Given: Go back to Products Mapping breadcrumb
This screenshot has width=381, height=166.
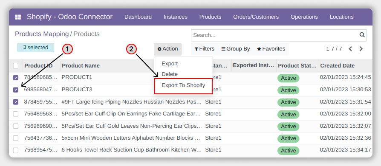Looking at the screenshot, I should tap(42, 34).
